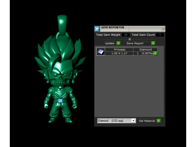Click the green arrow beside Update
The image size is (196, 147).
(x=118, y=43)
